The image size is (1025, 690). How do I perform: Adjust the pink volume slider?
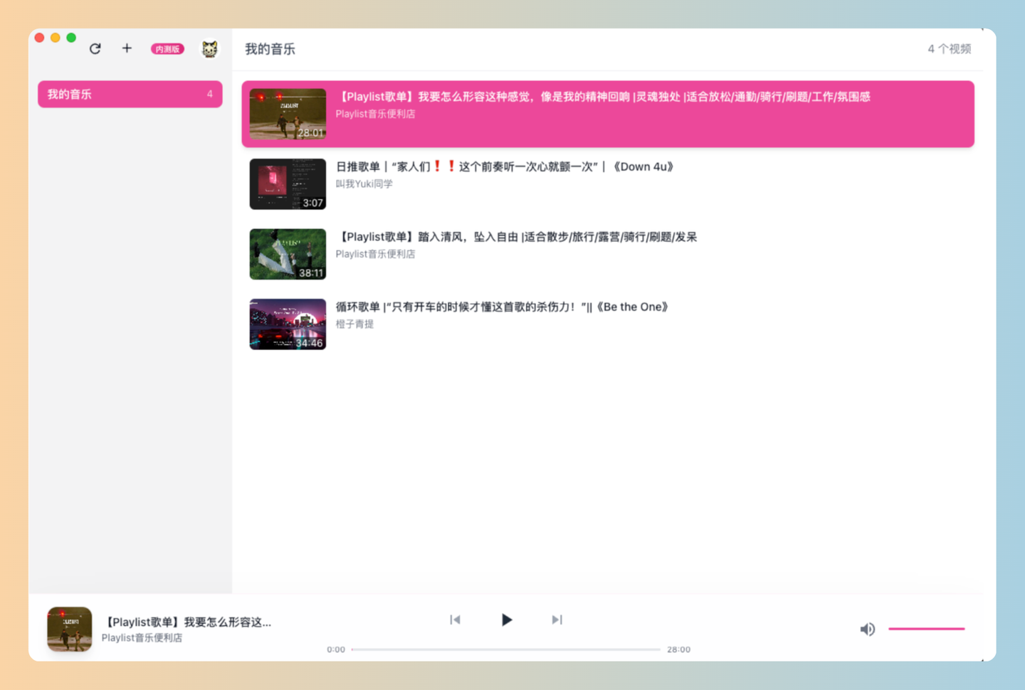point(926,629)
